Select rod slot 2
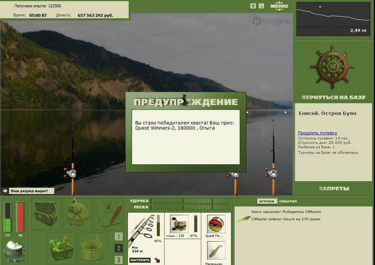The image size is (375, 265). coord(119,248)
